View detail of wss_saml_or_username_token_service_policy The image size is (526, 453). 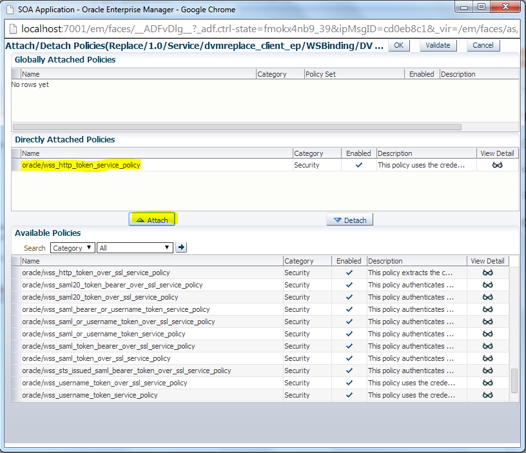click(487, 334)
